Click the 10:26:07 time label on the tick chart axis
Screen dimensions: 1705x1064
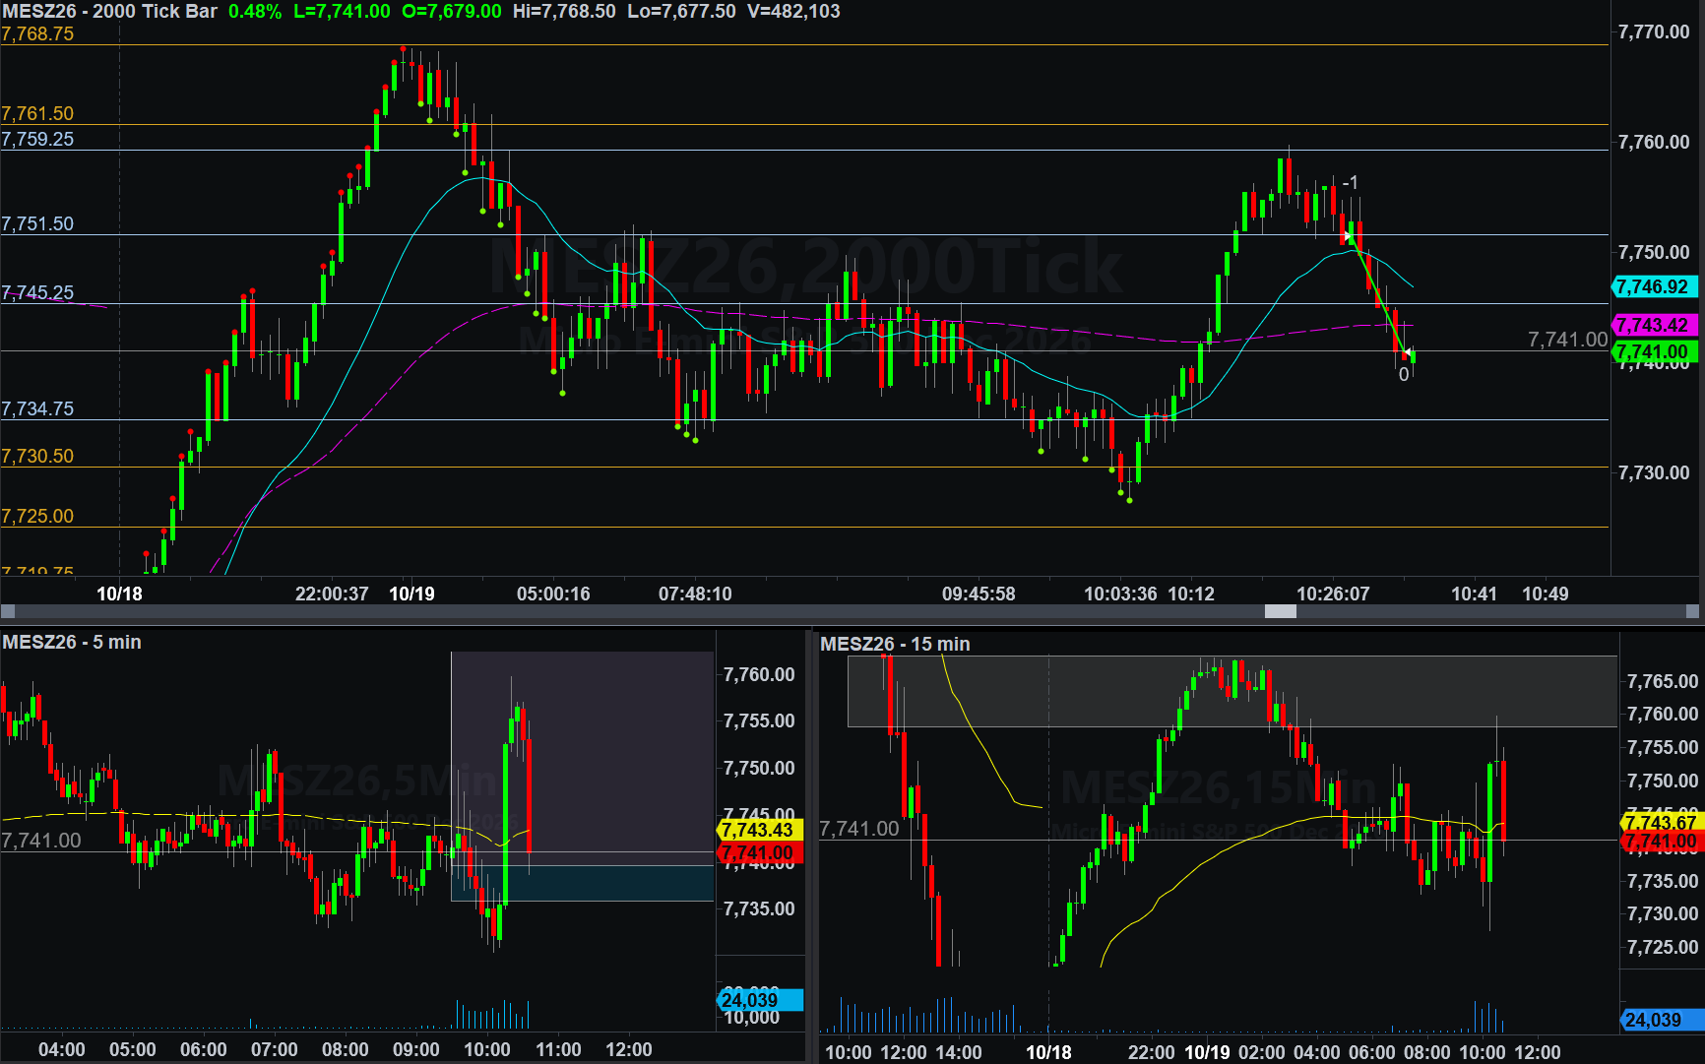[x=1333, y=594]
